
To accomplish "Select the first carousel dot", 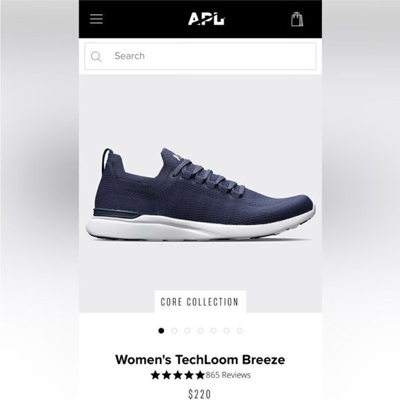I will pos(161,330).
